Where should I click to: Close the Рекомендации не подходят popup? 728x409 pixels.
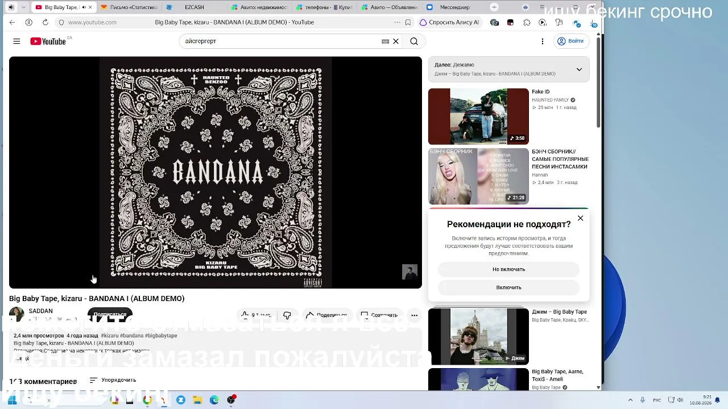tap(580, 218)
